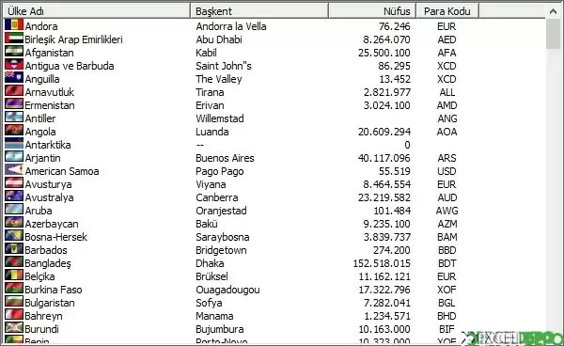Click the Belçika flag icon
Screen dimensions: 564x346
tap(14, 275)
